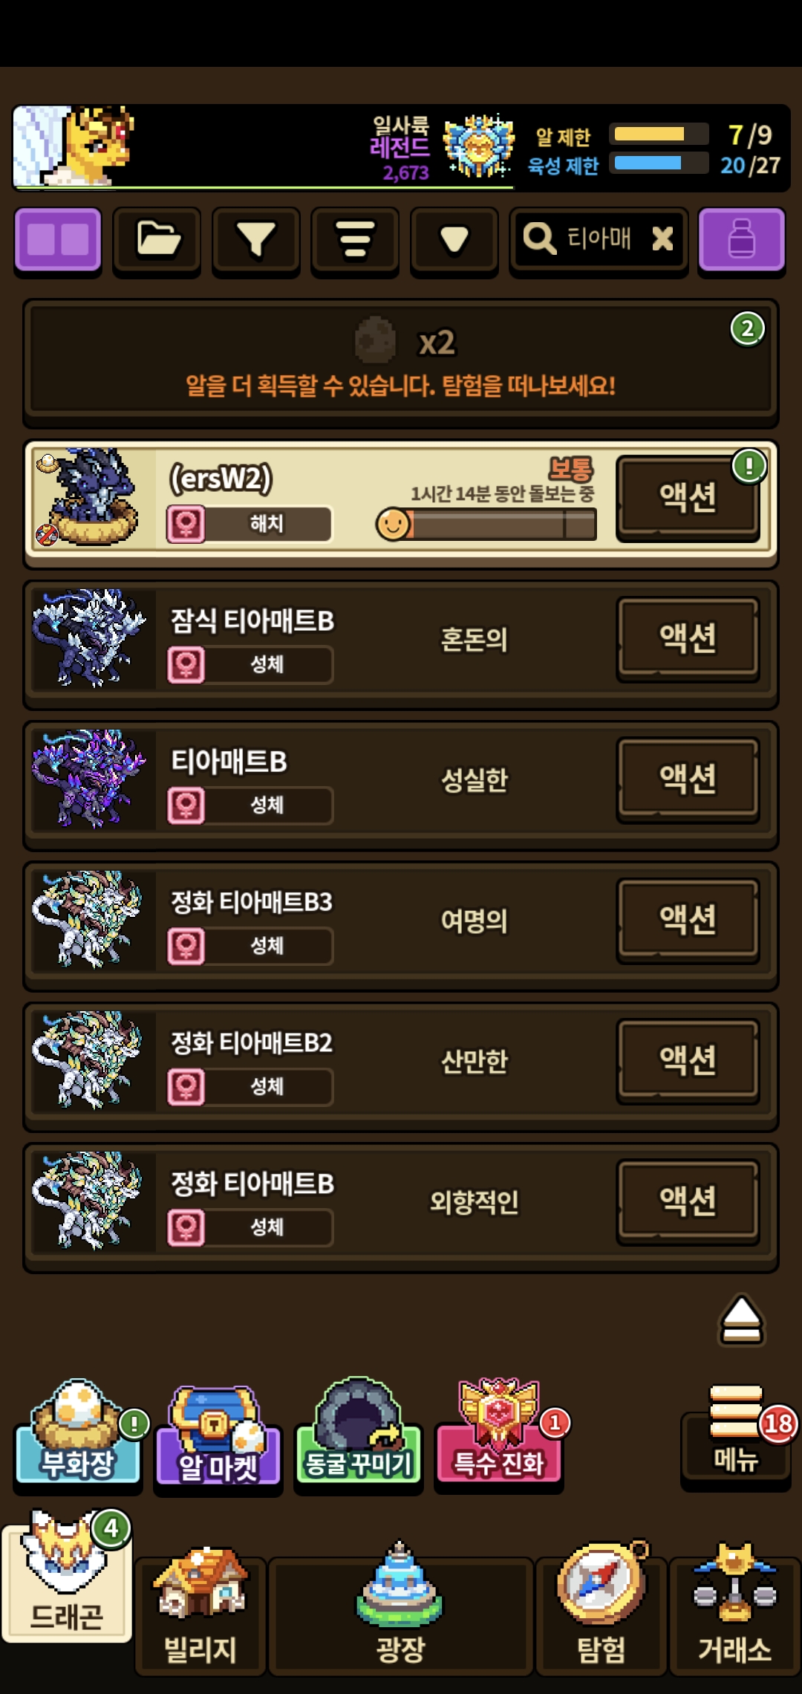The height and width of the screenshot is (1694, 802).
Task: Collapse panel with eject arrow icon
Action: [741, 1320]
